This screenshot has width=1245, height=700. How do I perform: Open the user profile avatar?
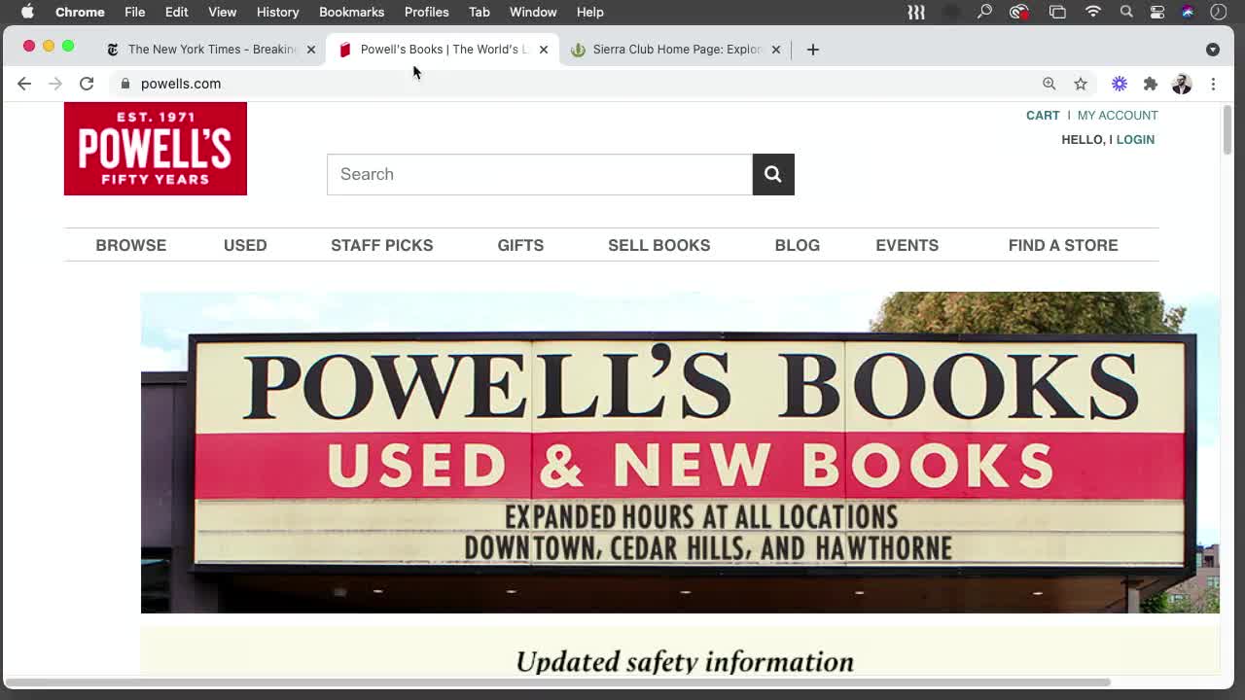pos(1182,84)
